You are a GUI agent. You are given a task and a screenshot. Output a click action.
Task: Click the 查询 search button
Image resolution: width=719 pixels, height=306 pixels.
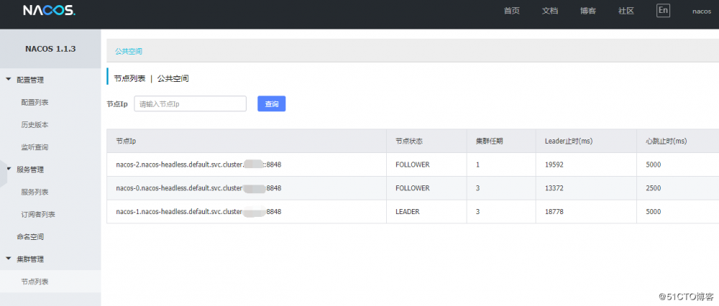click(272, 104)
